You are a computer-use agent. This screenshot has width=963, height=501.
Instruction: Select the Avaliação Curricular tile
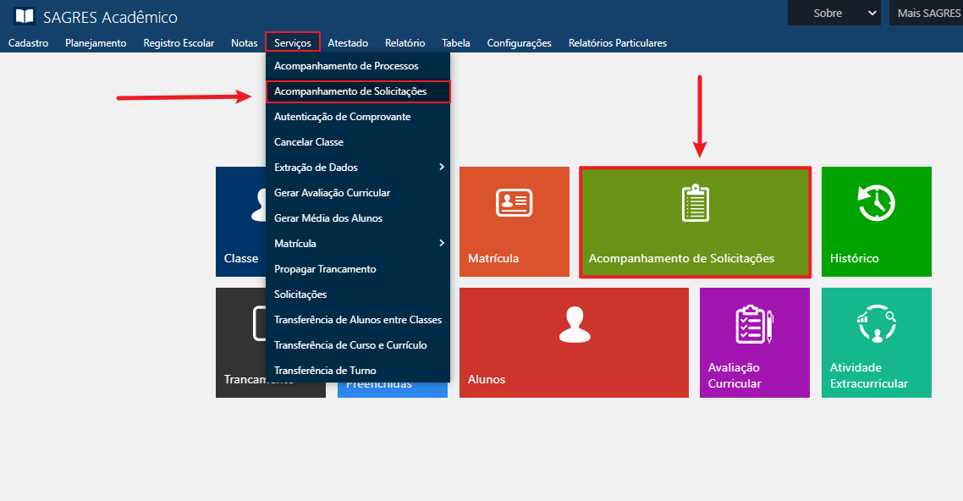coord(754,342)
